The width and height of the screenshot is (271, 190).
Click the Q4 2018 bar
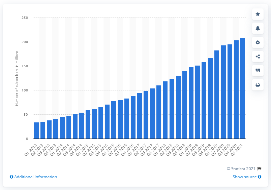(185, 105)
